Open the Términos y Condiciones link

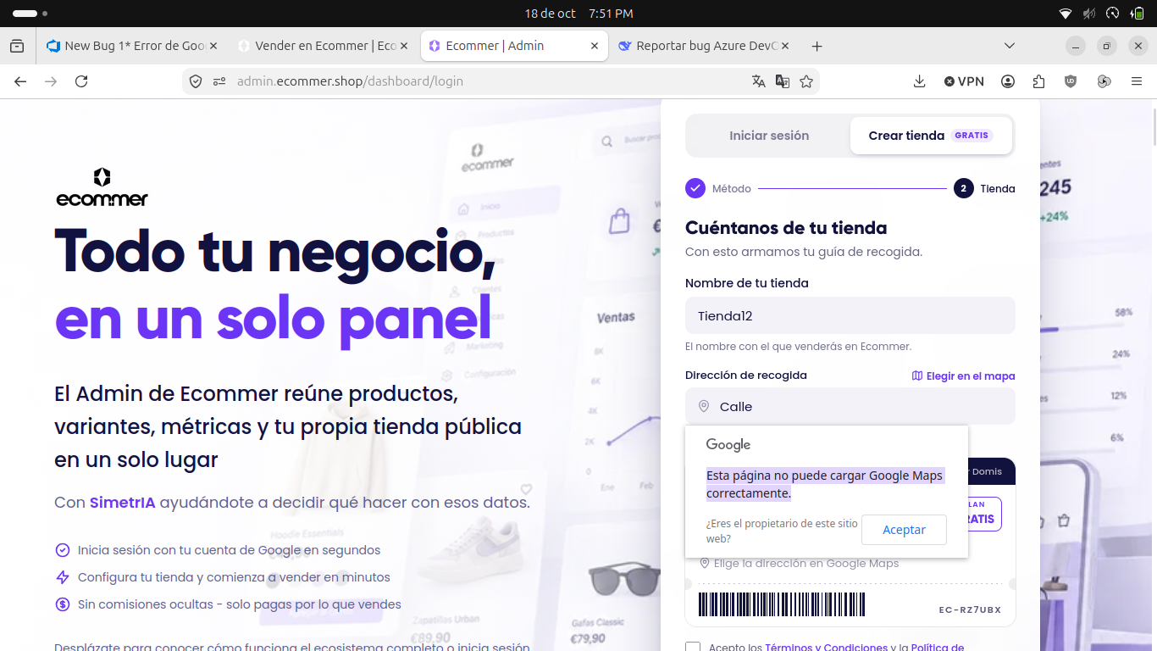826,648
